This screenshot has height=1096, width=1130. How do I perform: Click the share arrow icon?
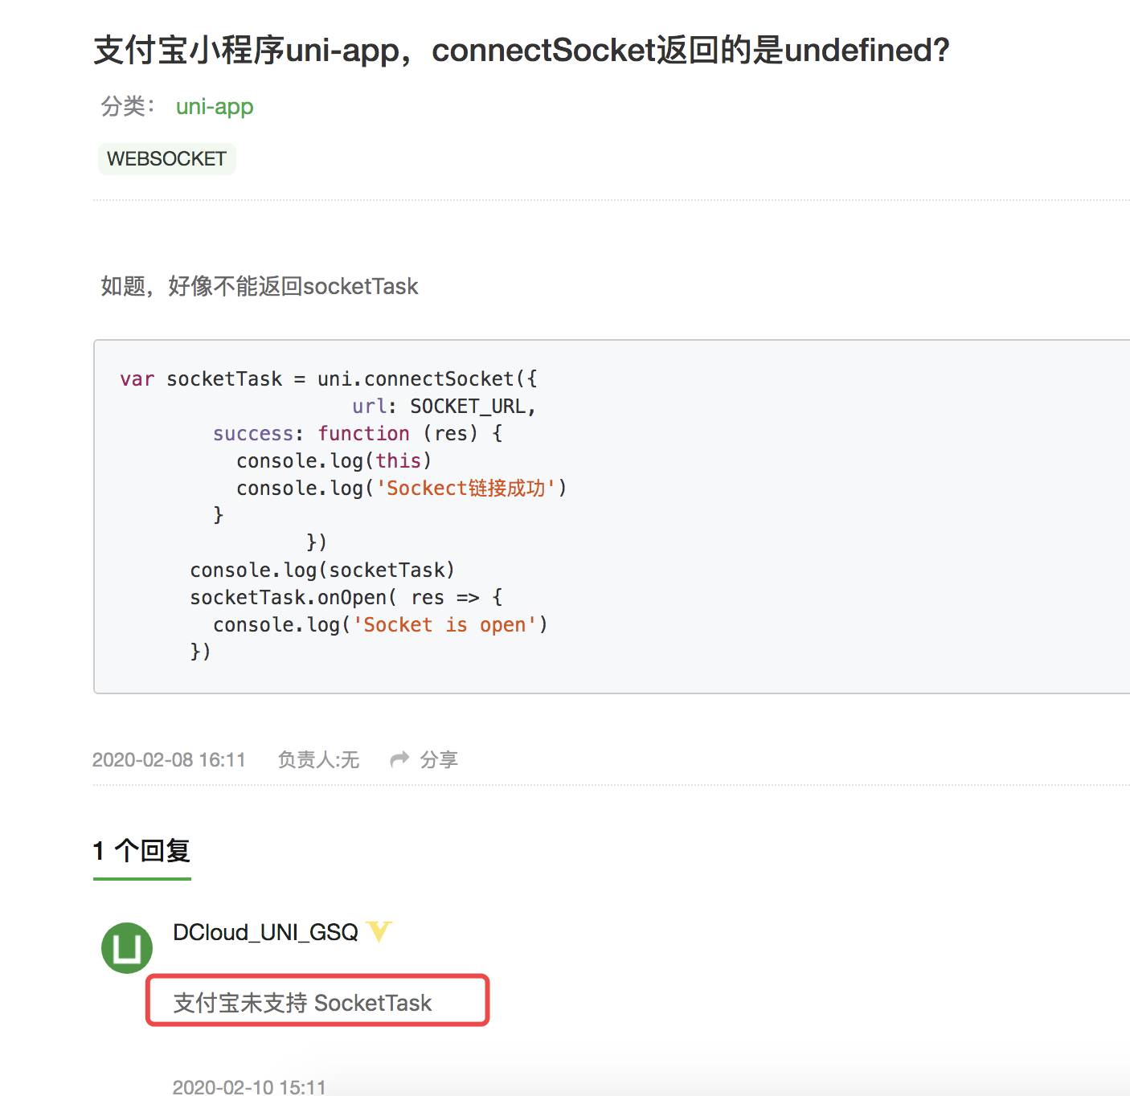[x=399, y=759]
